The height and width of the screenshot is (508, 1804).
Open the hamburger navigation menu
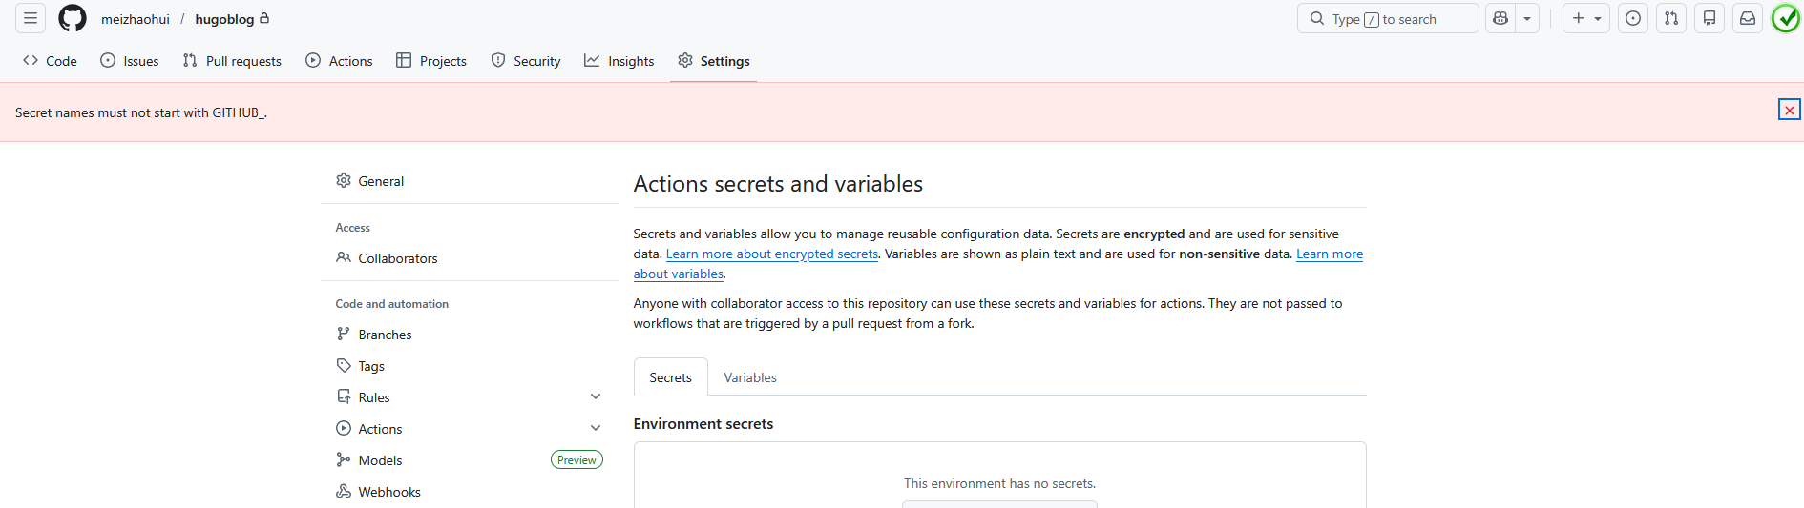(x=31, y=18)
